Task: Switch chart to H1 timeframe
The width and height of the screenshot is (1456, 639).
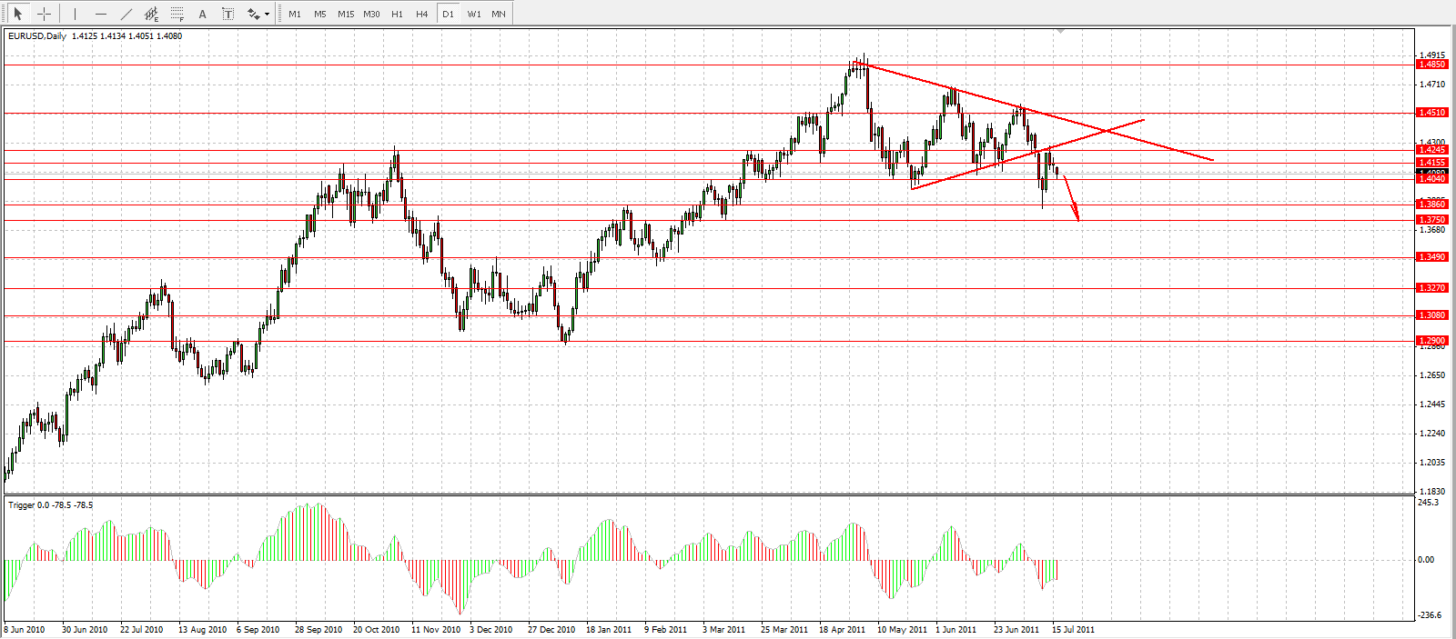Action: [x=397, y=14]
